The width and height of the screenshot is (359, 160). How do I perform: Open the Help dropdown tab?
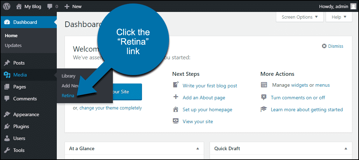(x=339, y=17)
